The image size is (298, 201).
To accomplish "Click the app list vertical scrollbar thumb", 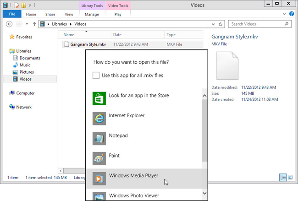I will [x=204, y=130].
